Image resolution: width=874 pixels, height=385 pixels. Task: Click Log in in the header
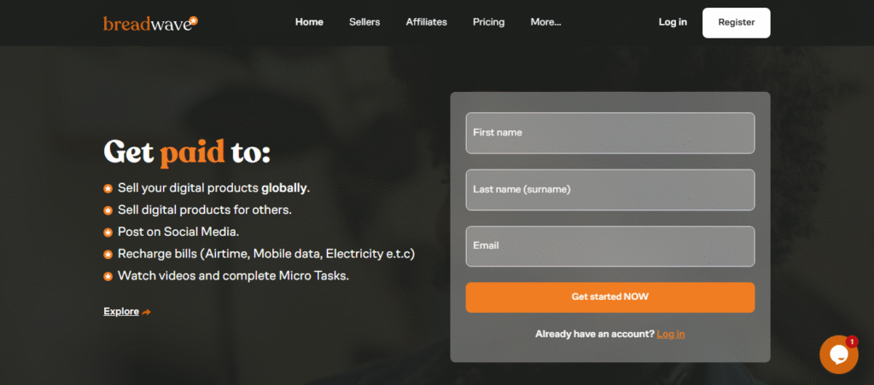point(673,22)
